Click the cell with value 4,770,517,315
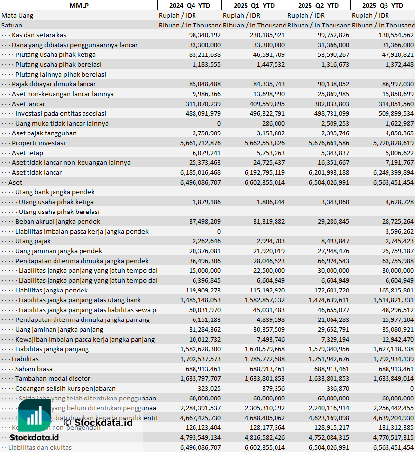This screenshot has width=415, height=452. (393, 437)
